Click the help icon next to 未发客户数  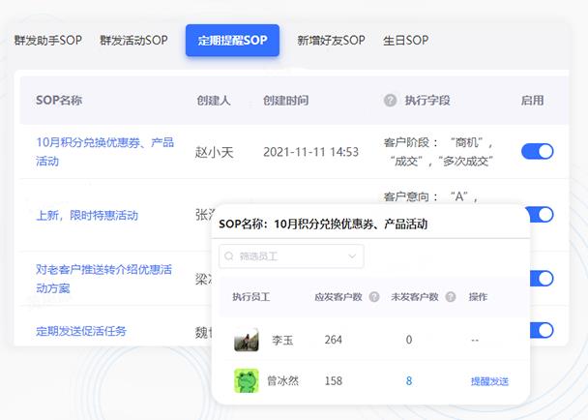pos(451,297)
